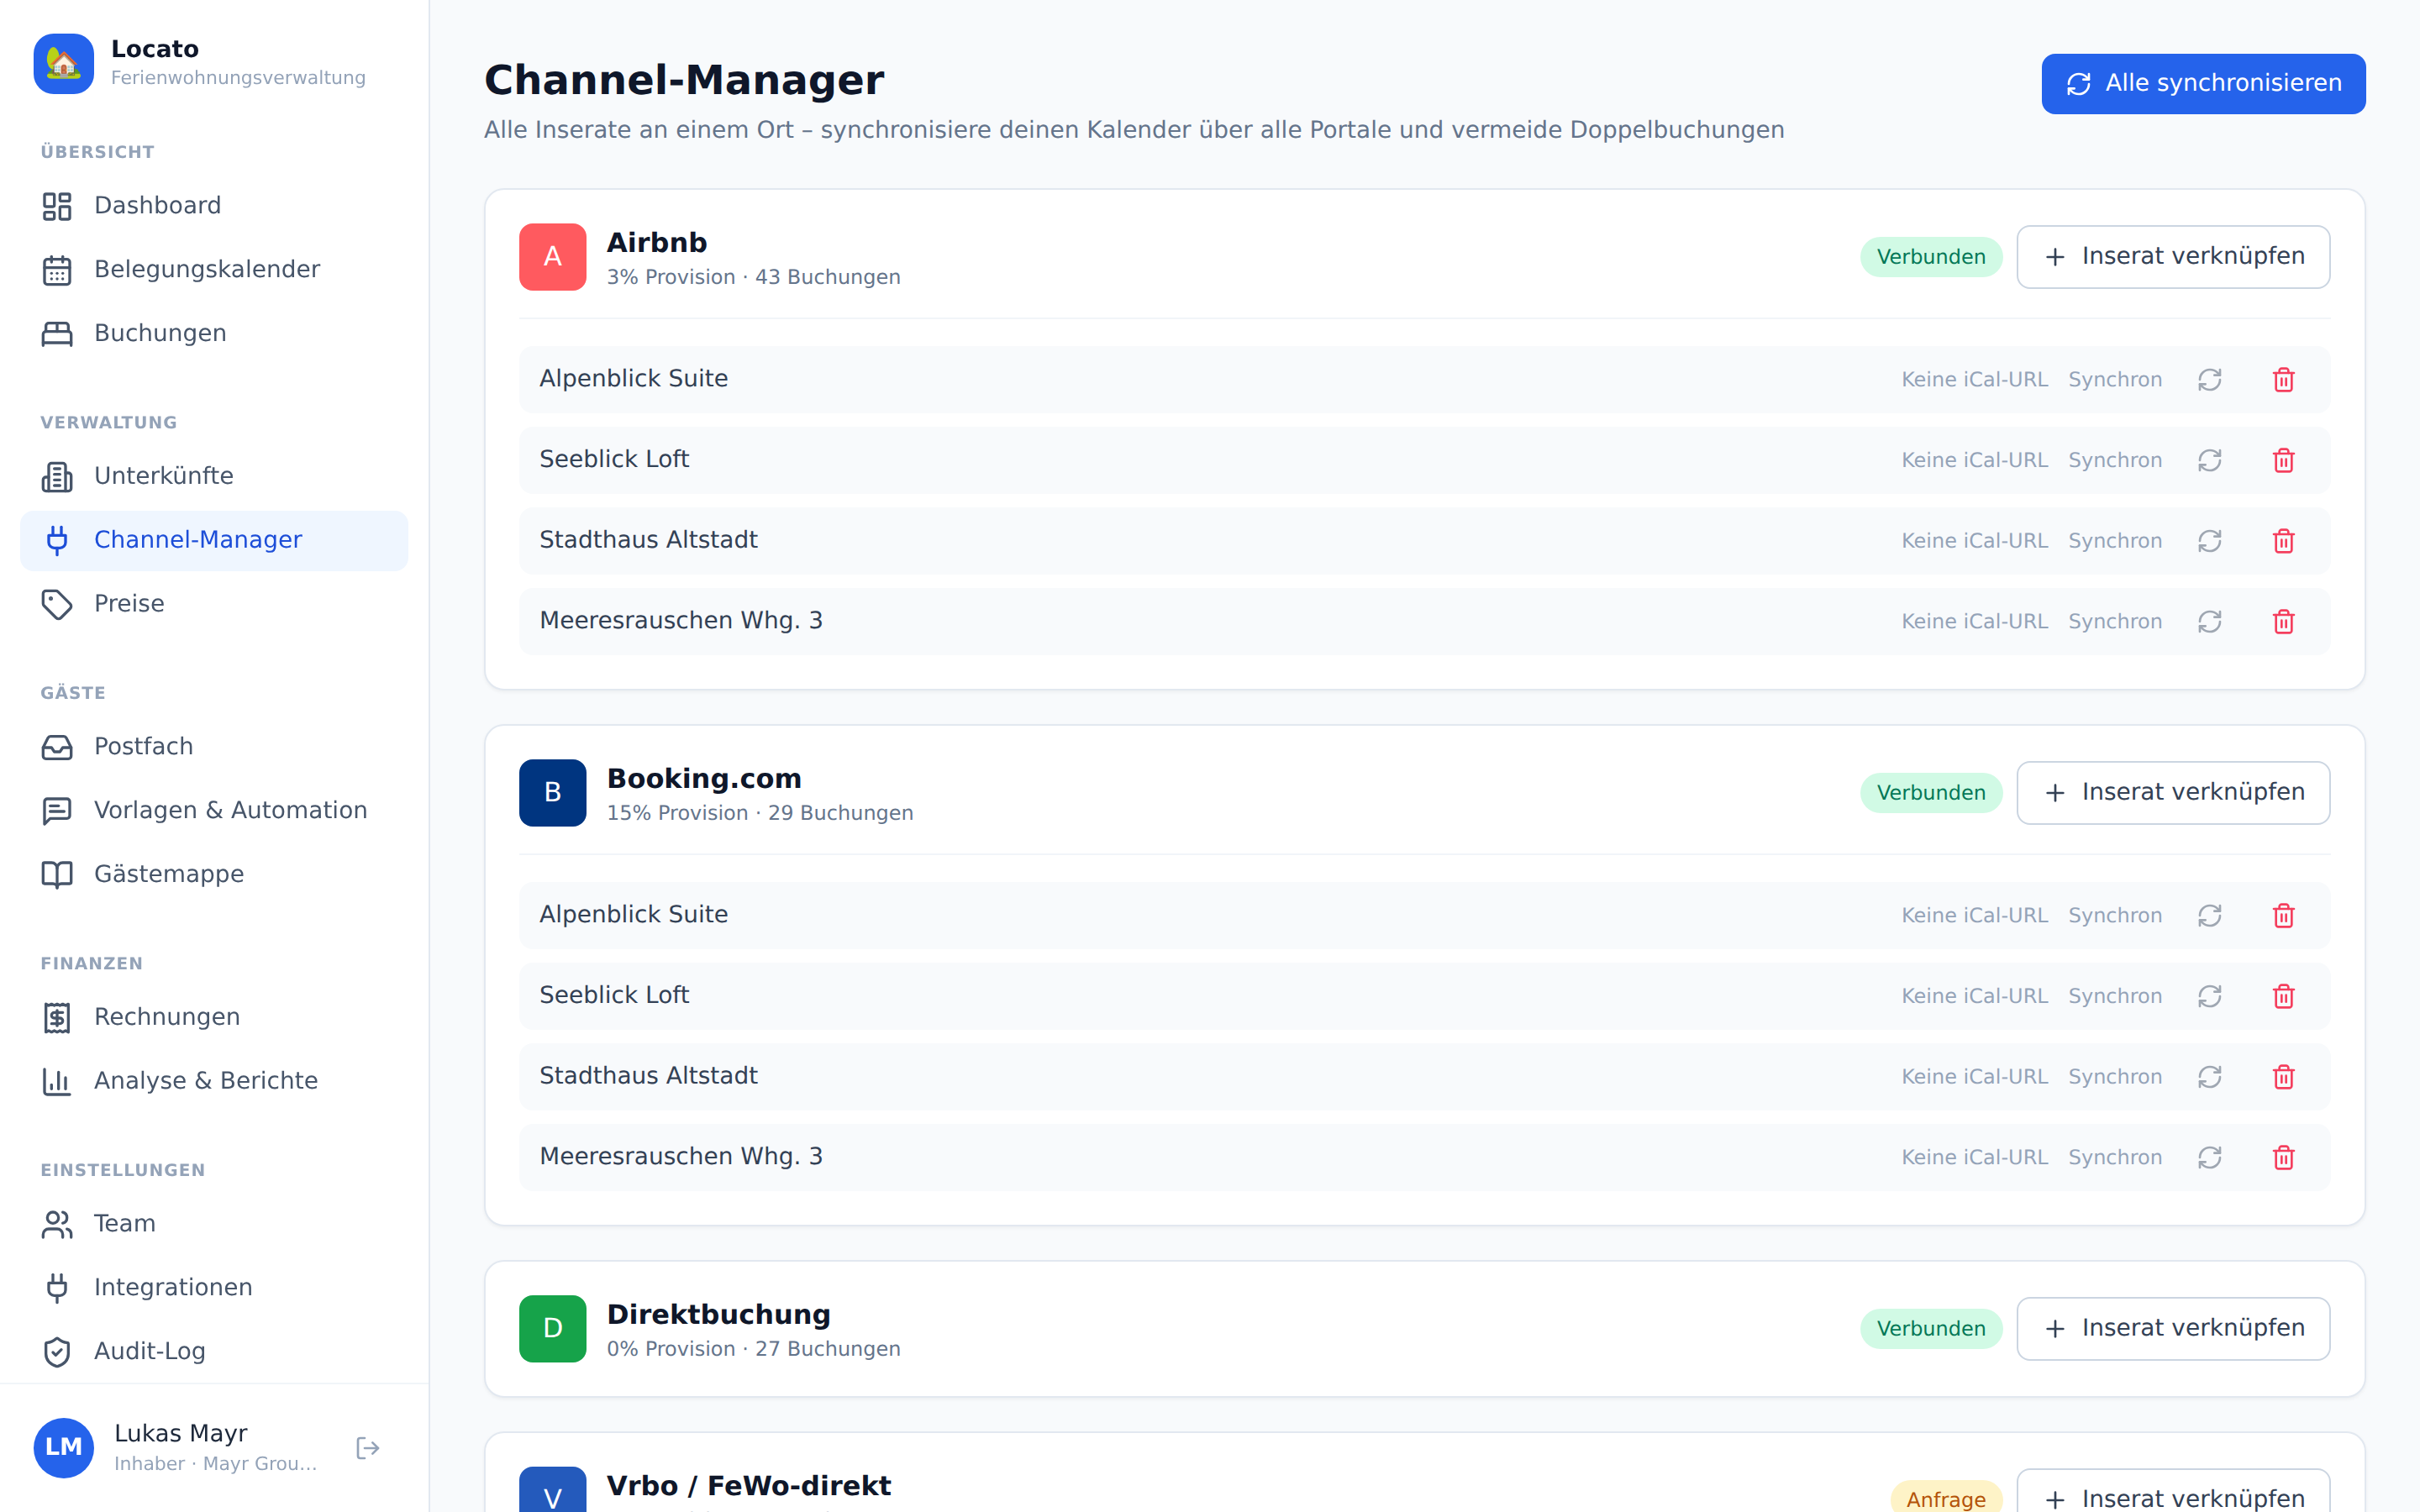2420x1512 pixels.
Task: Click Direktbuchung's Verbunden status badge
Action: [1931, 1329]
